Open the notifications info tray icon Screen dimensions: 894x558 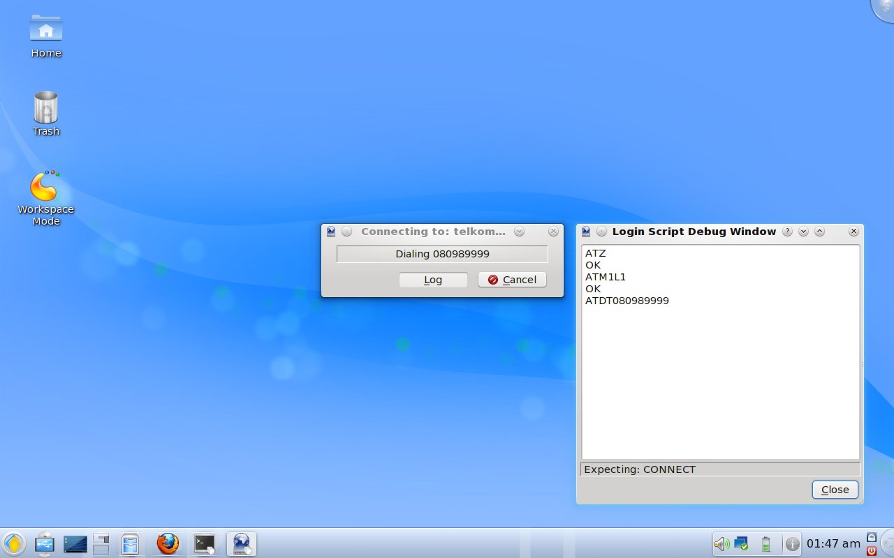click(x=792, y=544)
